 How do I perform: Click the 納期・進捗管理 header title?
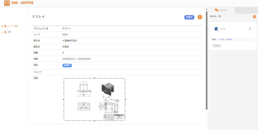[22, 3]
